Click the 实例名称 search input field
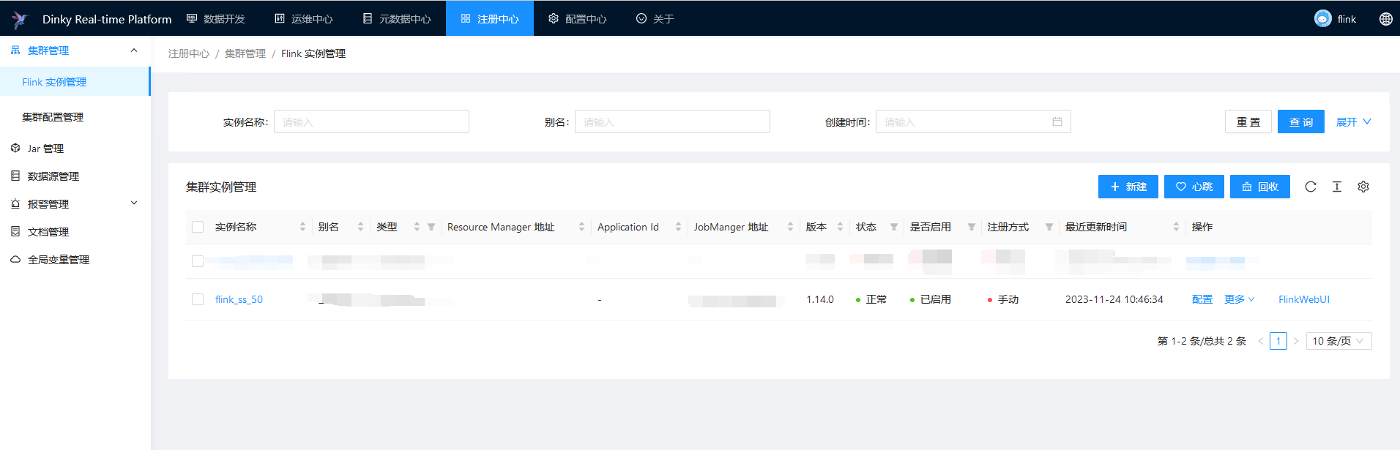This screenshot has height=450, width=1400. pos(371,121)
